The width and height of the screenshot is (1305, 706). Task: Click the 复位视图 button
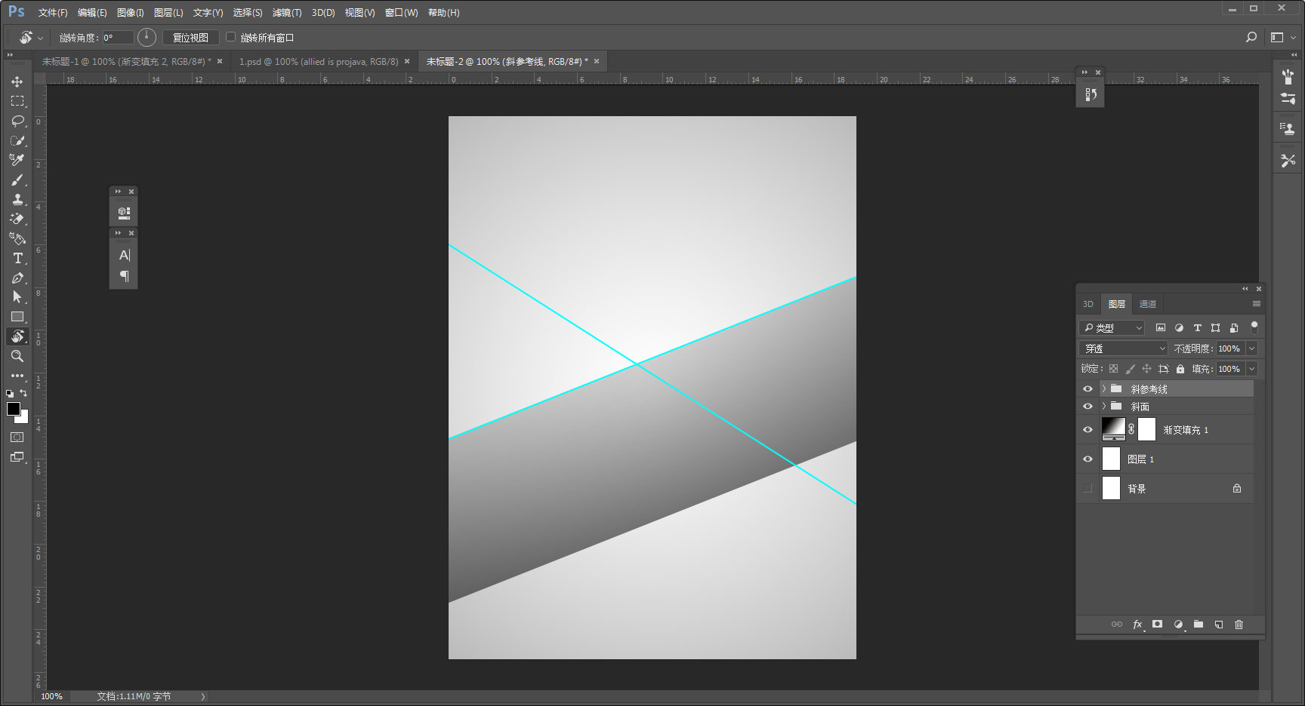click(190, 38)
